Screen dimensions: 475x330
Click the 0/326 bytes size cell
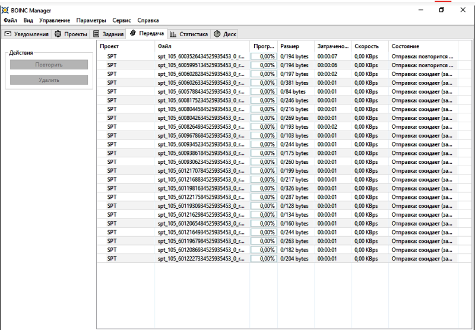tap(294, 188)
